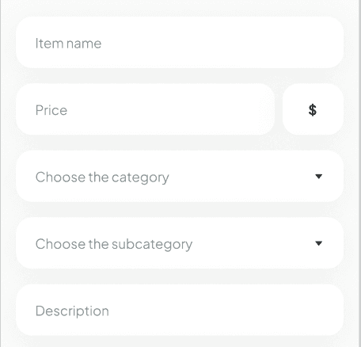
Task: Place cursor in the price box
Action: (145, 109)
